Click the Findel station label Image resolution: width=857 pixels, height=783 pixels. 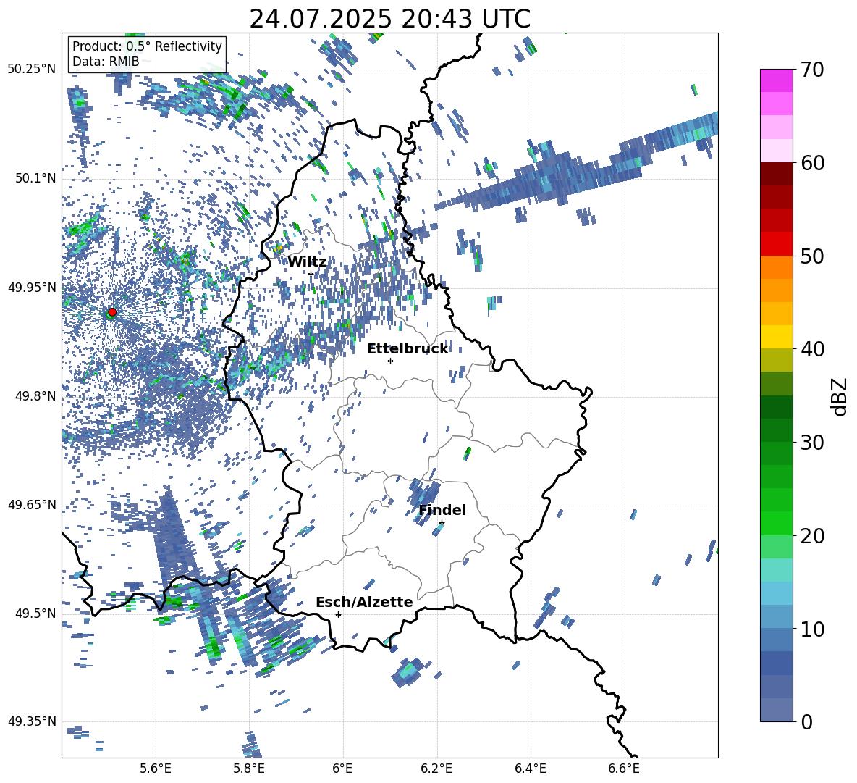[x=442, y=510]
